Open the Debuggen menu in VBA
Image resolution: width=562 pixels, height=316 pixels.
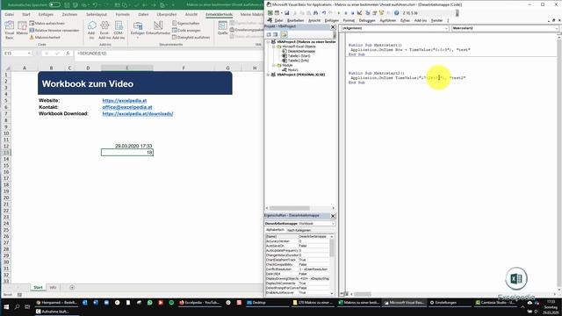(367, 20)
